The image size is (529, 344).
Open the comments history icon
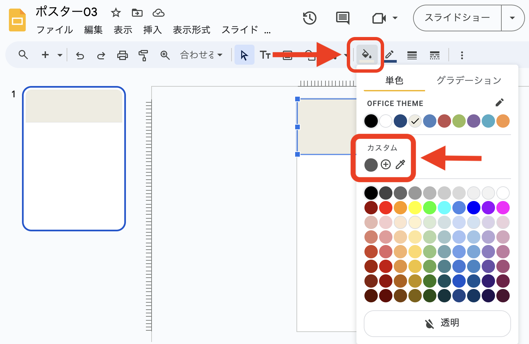(x=342, y=18)
